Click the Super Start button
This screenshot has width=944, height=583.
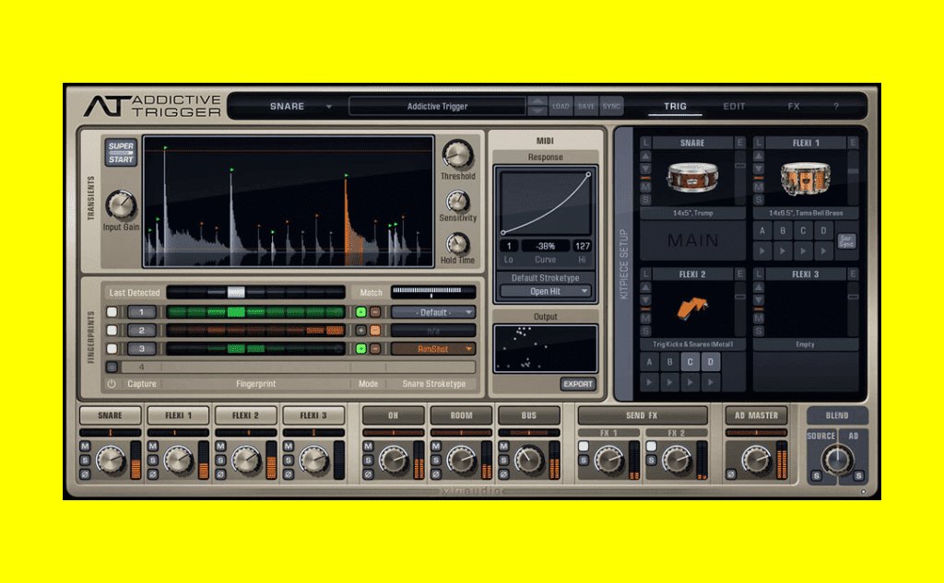121,152
